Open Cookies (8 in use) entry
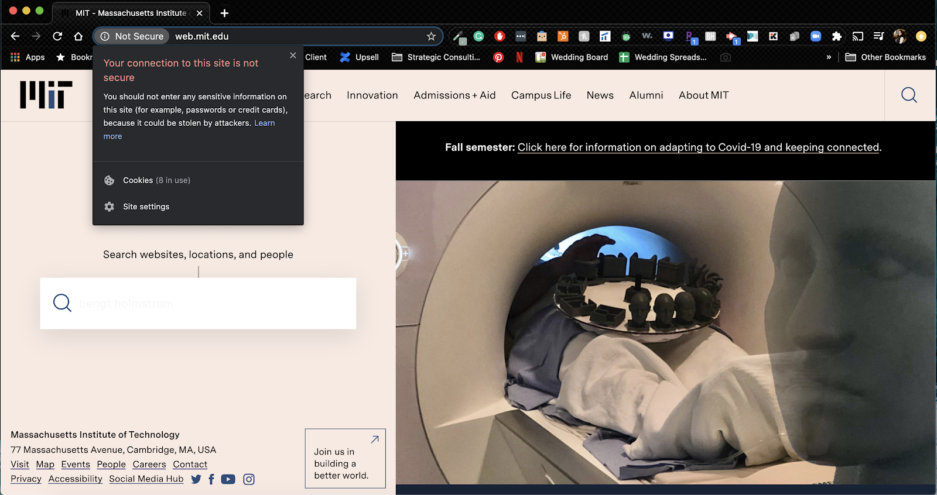 (x=198, y=180)
